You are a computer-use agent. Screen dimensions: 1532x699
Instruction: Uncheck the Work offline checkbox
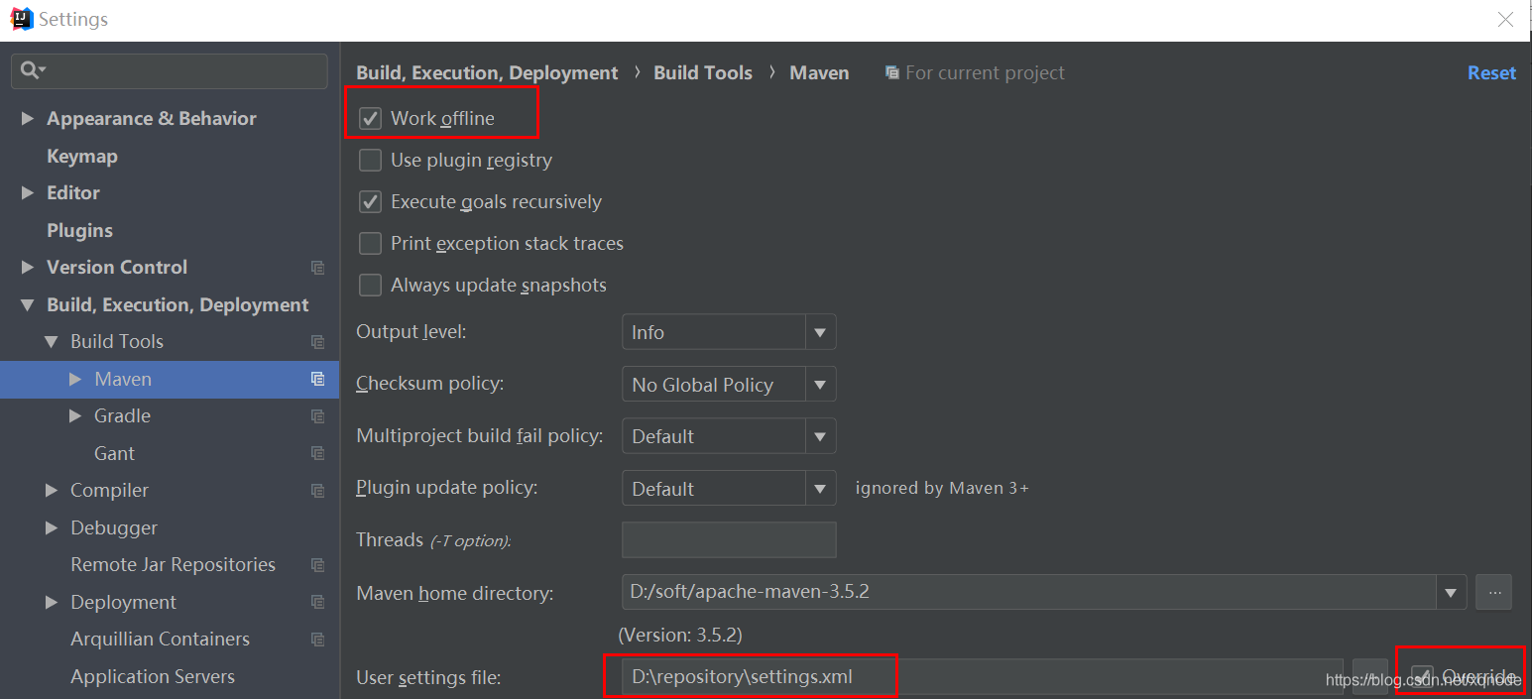(370, 119)
